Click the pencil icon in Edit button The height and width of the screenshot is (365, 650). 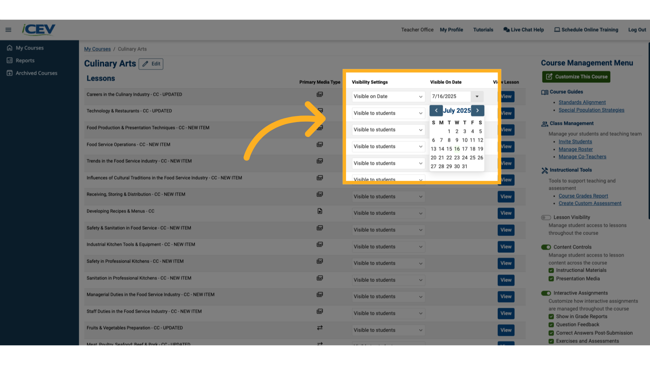coord(145,64)
